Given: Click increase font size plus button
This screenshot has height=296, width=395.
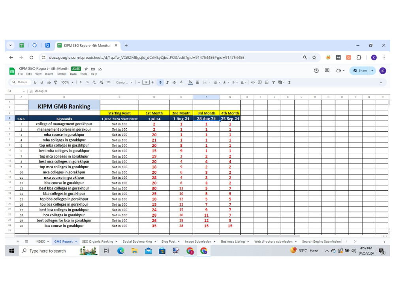Looking at the screenshot, I should tap(152, 82).
